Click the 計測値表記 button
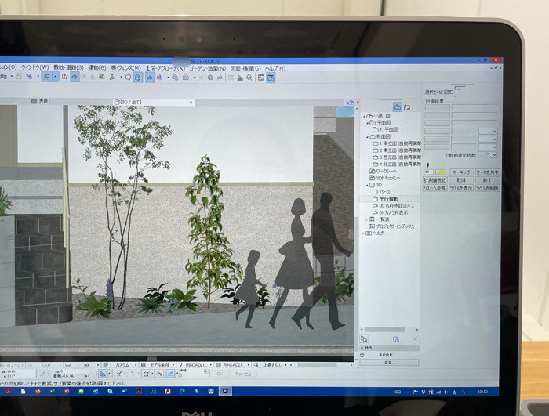 [434, 180]
